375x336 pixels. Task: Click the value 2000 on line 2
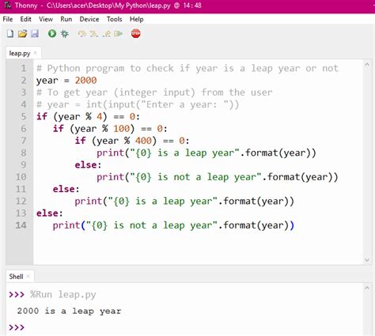(86, 81)
